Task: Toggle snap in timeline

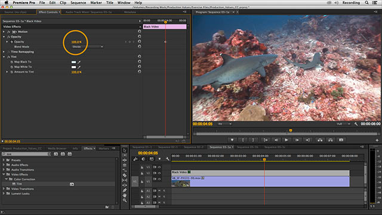Action: coord(143,159)
